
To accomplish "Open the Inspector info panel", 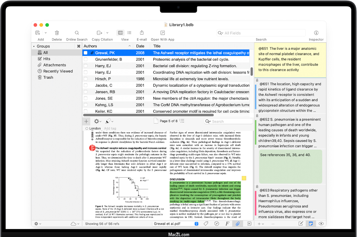I will coord(316,33).
